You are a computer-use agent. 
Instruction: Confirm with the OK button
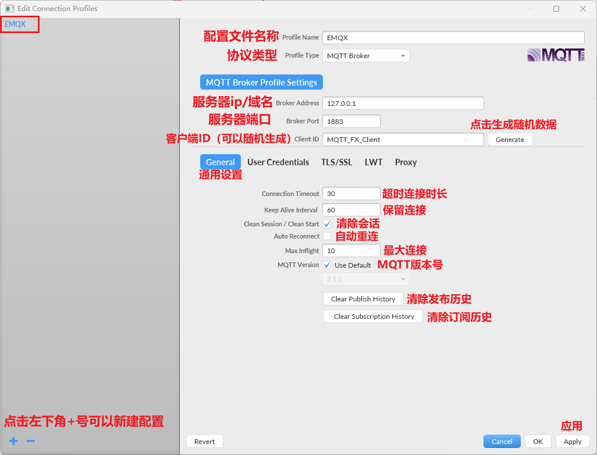tap(538, 441)
